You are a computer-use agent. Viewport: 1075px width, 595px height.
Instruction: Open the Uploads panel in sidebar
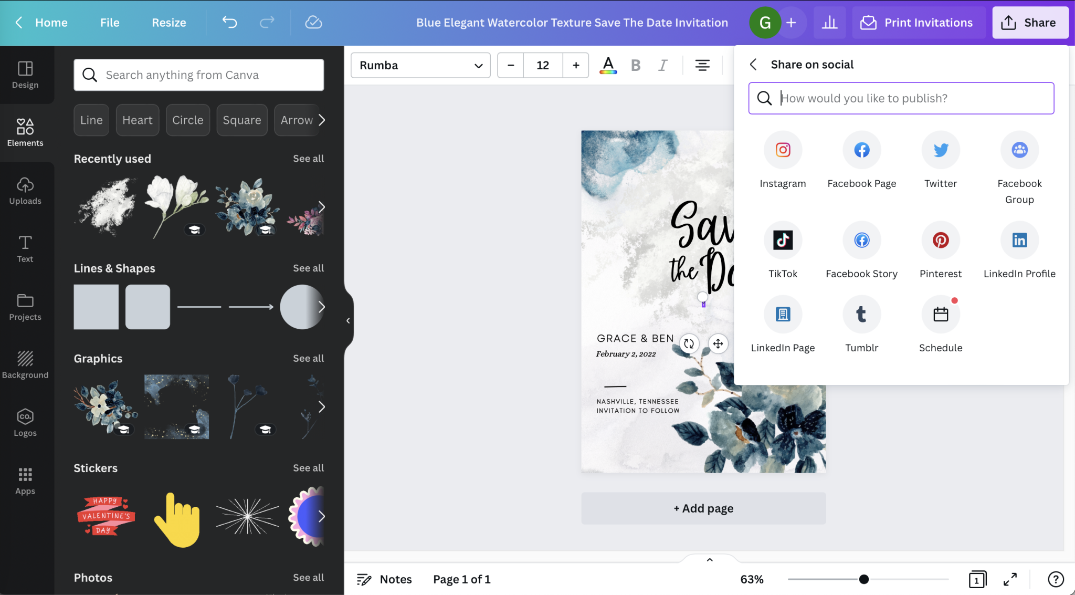(x=25, y=191)
